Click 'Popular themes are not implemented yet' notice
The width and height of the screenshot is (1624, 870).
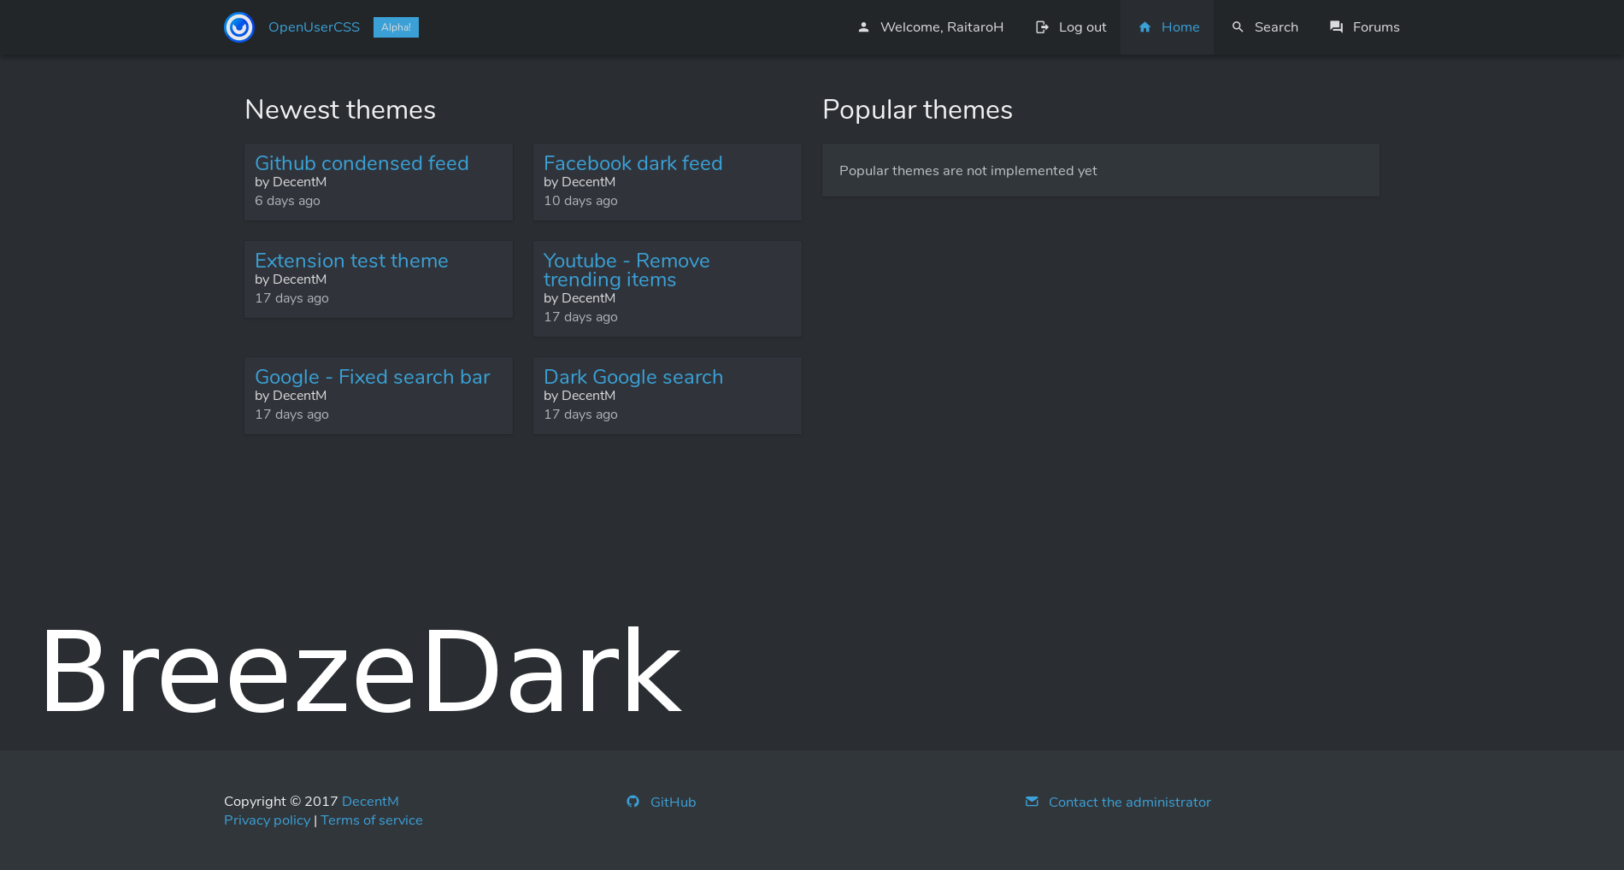coord(968,171)
